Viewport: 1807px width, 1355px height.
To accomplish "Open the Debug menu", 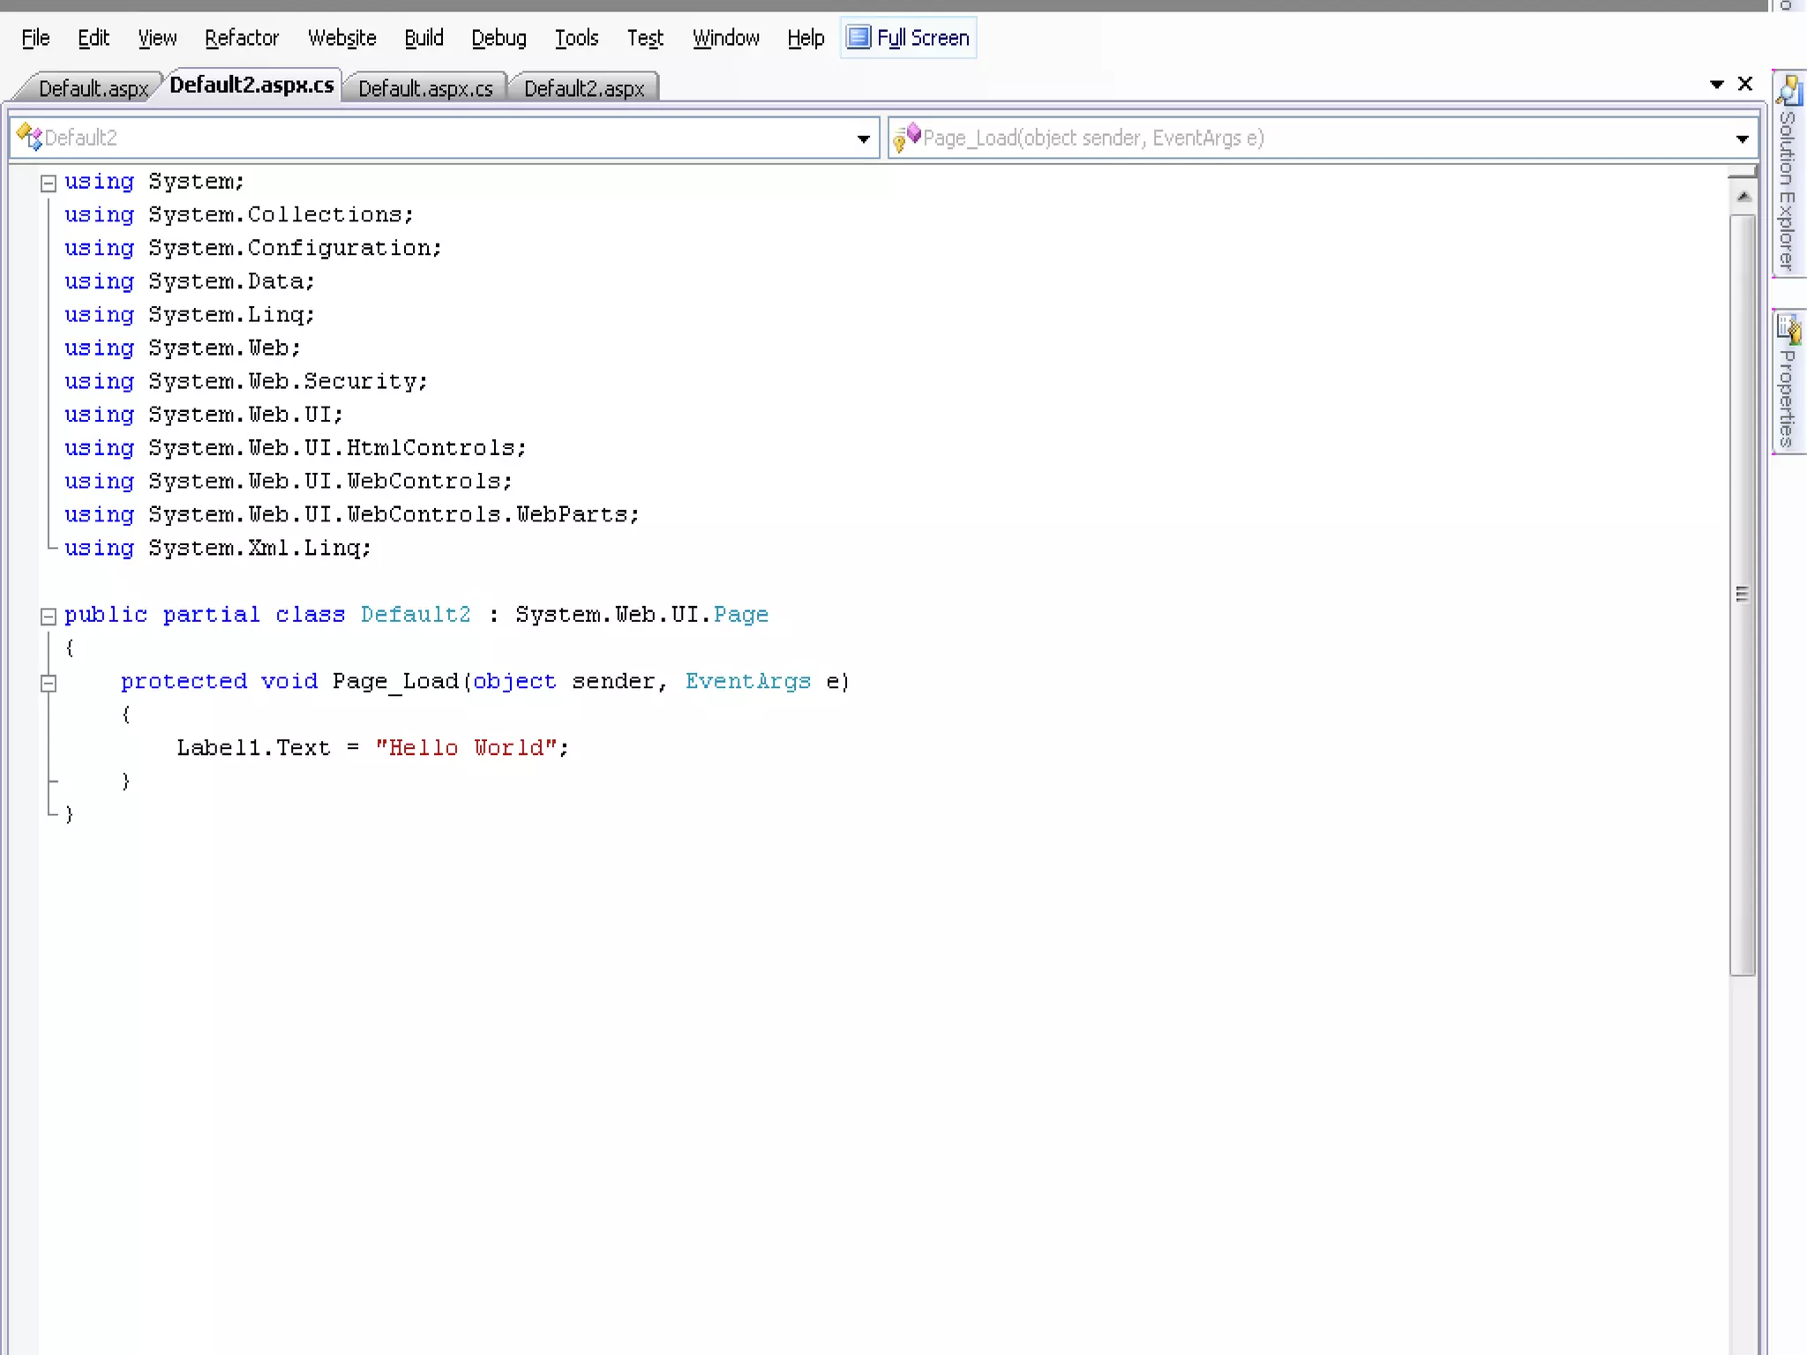I will 499,38.
